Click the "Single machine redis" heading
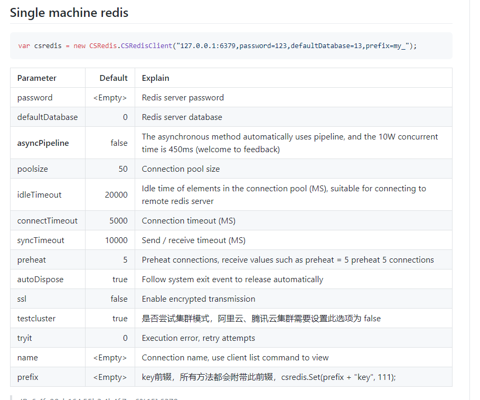The width and height of the screenshot is (480, 400). pyautogui.click(x=69, y=13)
